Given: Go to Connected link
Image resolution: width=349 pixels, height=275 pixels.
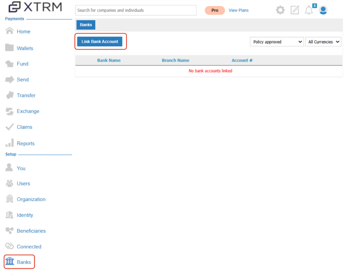Looking at the screenshot, I should pyautogui.click(x=29, y=247).
